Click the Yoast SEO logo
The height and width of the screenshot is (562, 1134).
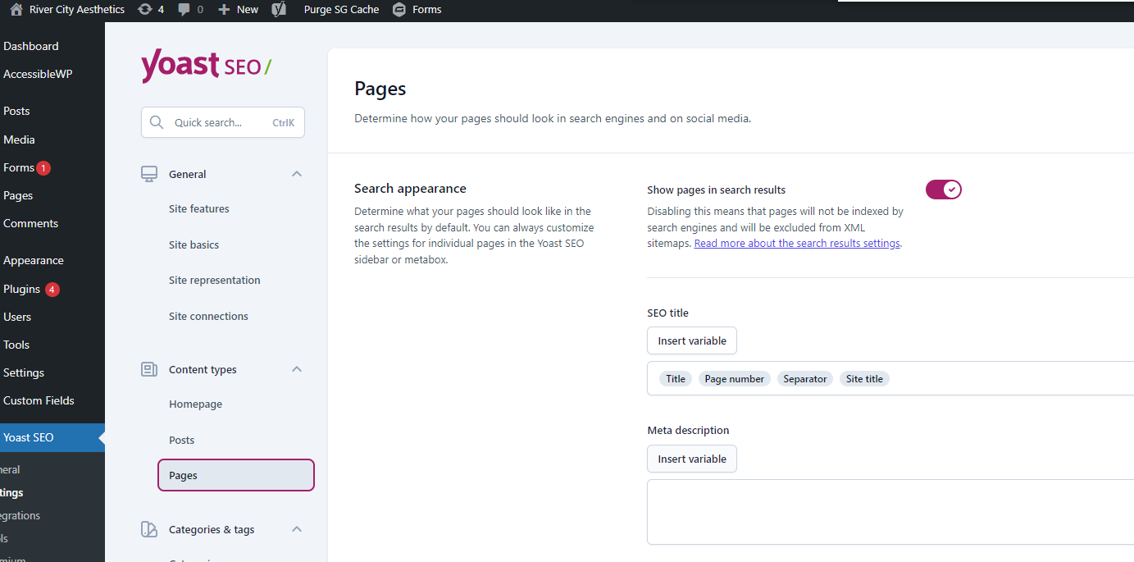(x=206, y=66)
